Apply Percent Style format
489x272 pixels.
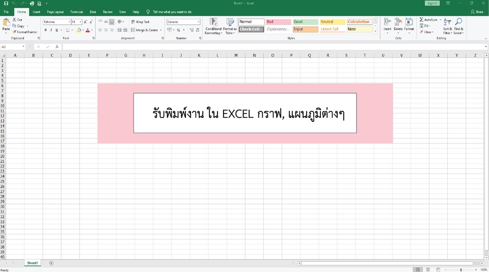coord(178,30)
